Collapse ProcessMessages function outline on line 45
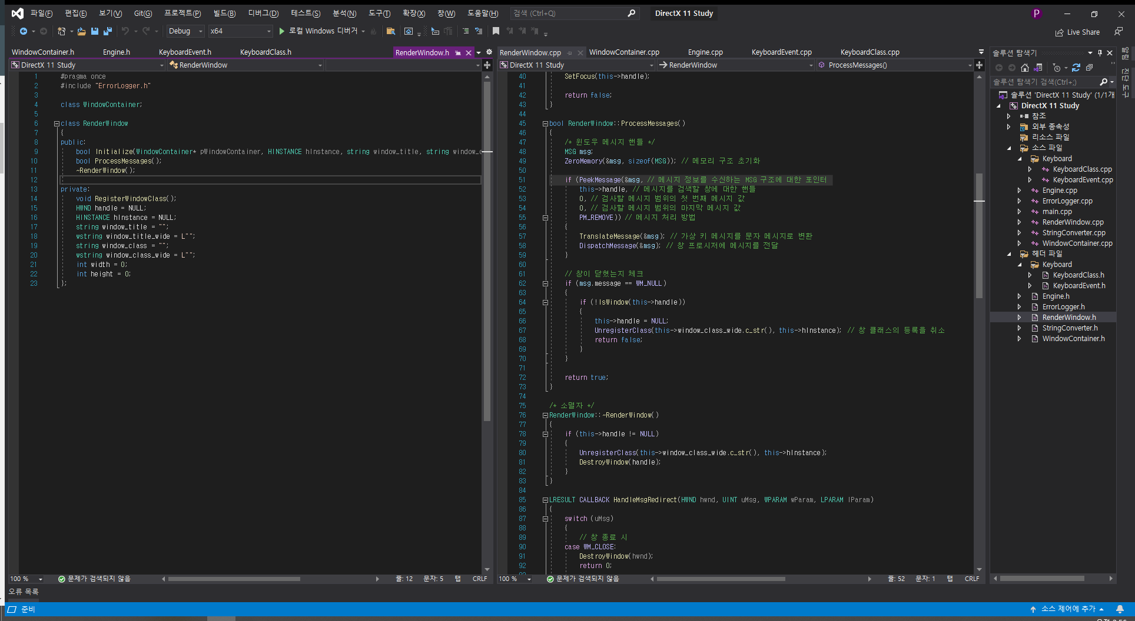Image resolution: width=1135 pixels, height=621 pixels. [545, 123]
